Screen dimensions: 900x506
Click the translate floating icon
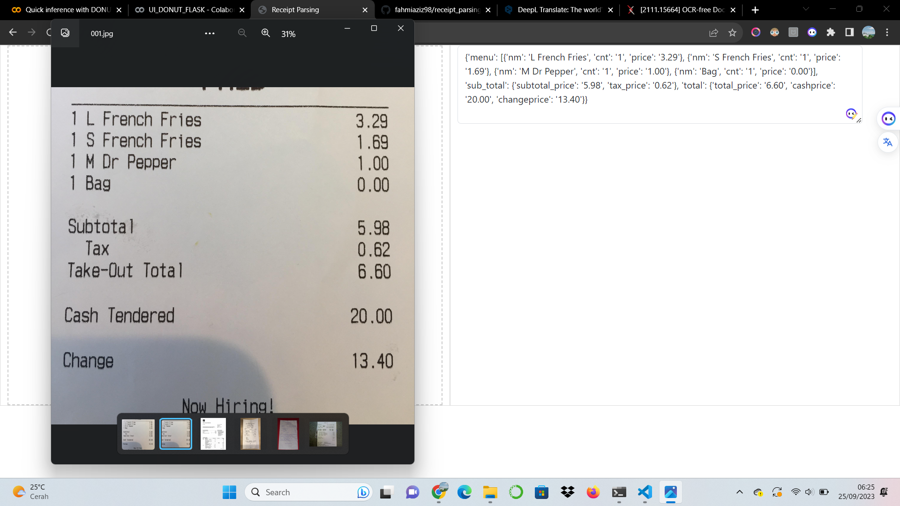[888, 142]
